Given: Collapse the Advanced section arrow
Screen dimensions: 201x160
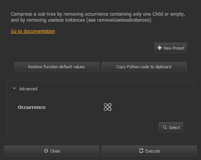Looking at the screenshot, I should pyautogui.click(x=14, y=88).
